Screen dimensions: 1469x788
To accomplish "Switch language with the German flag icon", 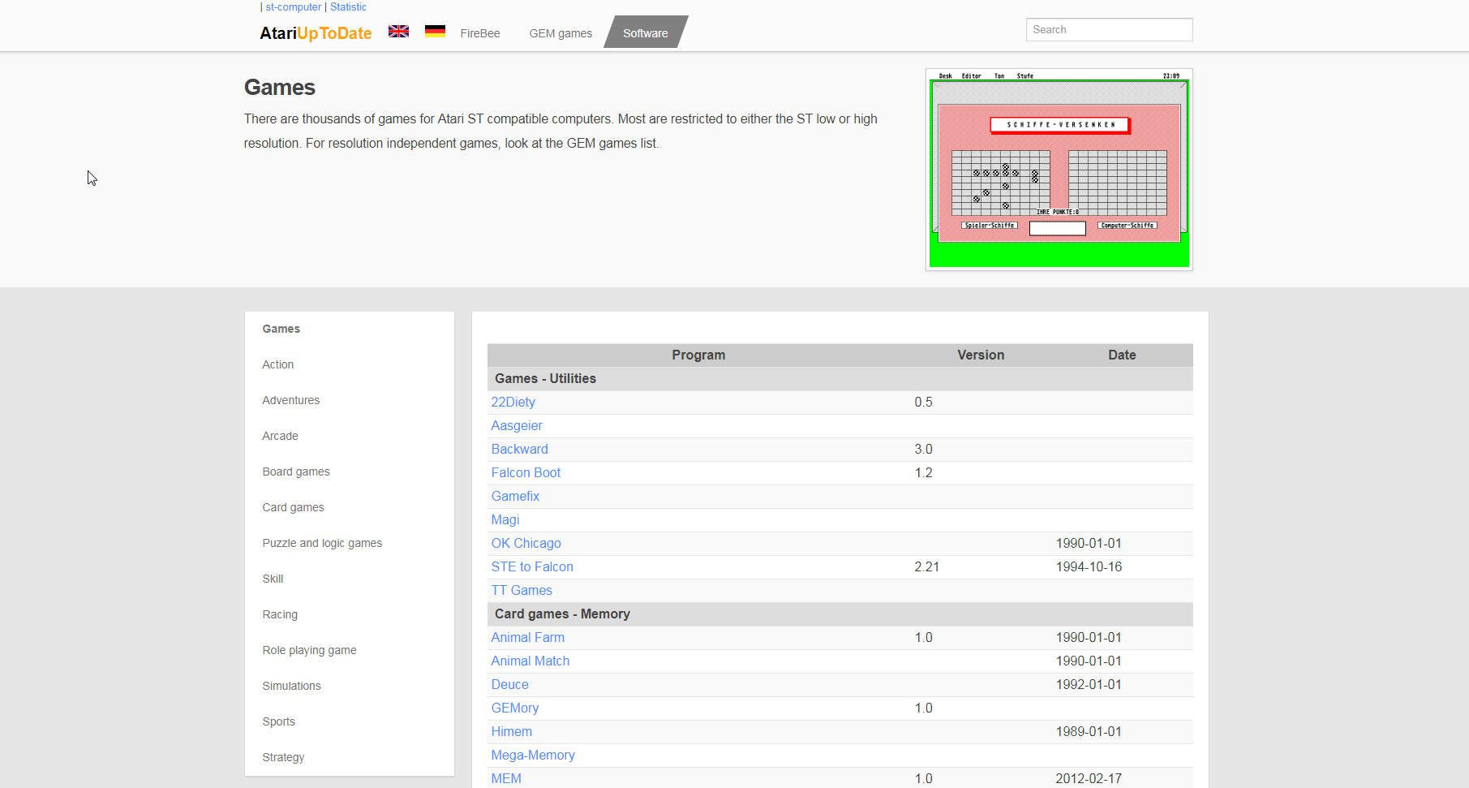I will 435,32.
